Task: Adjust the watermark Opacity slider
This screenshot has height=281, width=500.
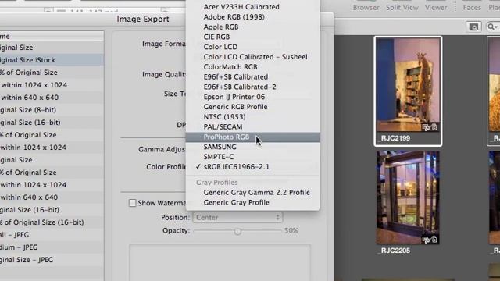Action: click(237, 231)
